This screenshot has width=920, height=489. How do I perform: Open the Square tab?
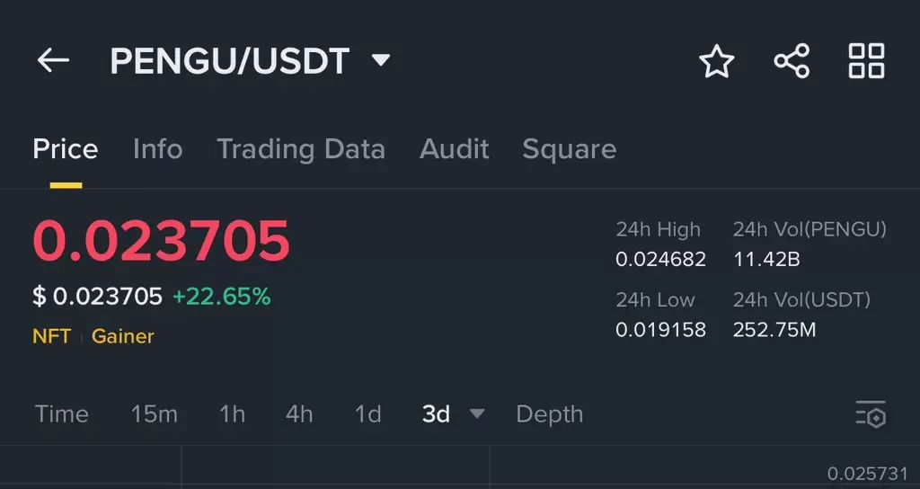[x=569, y=150]
